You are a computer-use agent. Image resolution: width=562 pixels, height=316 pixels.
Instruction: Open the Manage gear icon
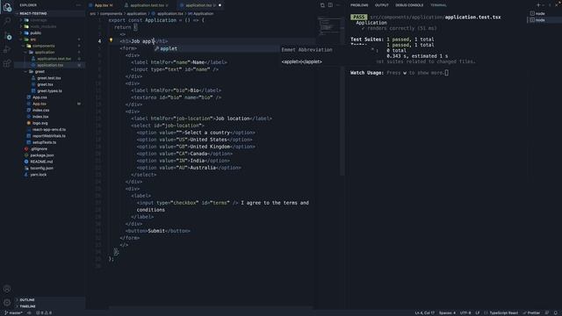[x=7, y=302]
